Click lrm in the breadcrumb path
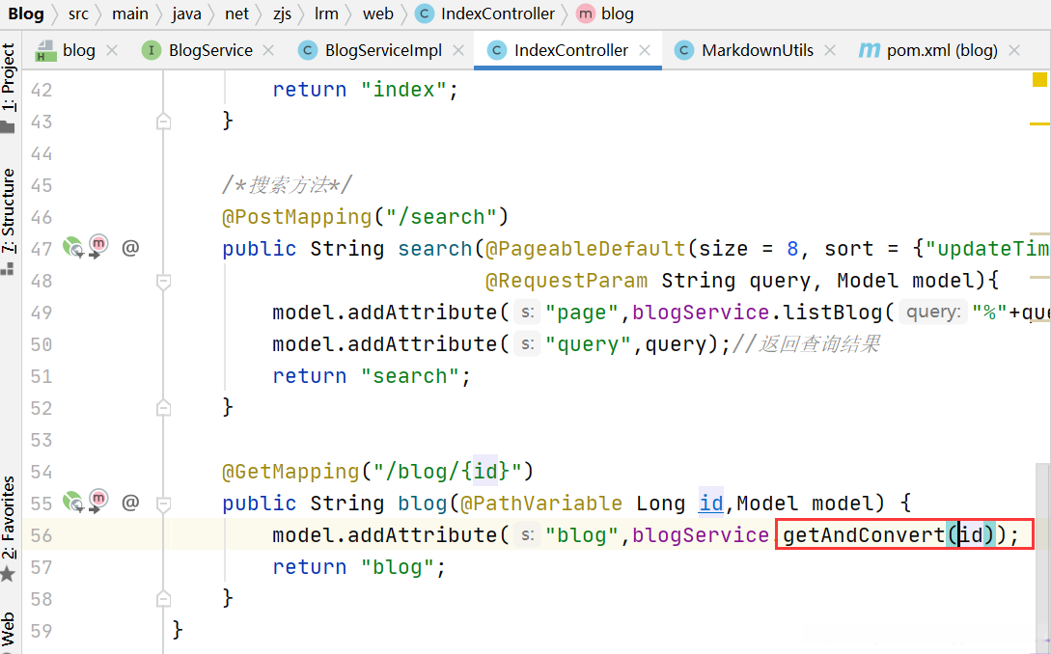 [x=326, y=14]
